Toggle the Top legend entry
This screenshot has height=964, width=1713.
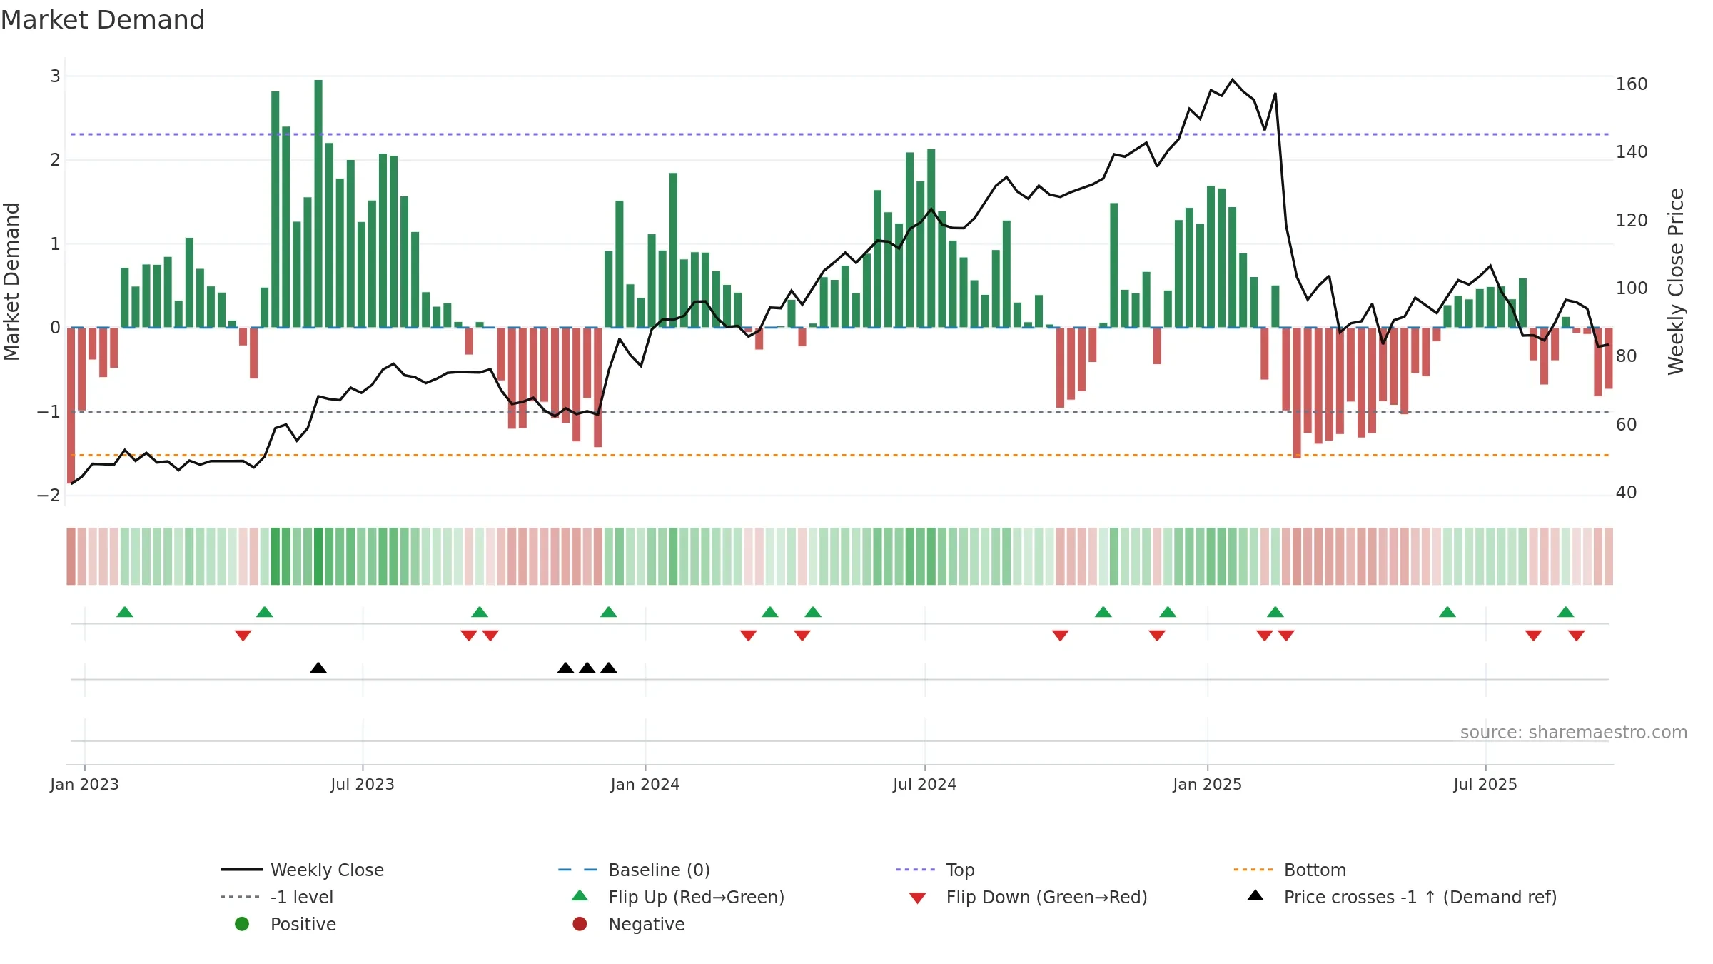coord(935,870)
